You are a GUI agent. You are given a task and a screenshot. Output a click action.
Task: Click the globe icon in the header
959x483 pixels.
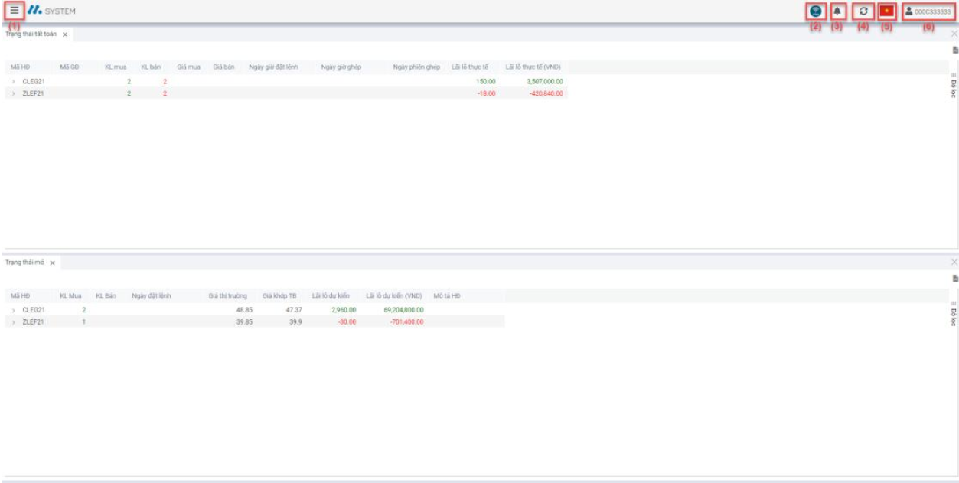(x=815, y=11)
